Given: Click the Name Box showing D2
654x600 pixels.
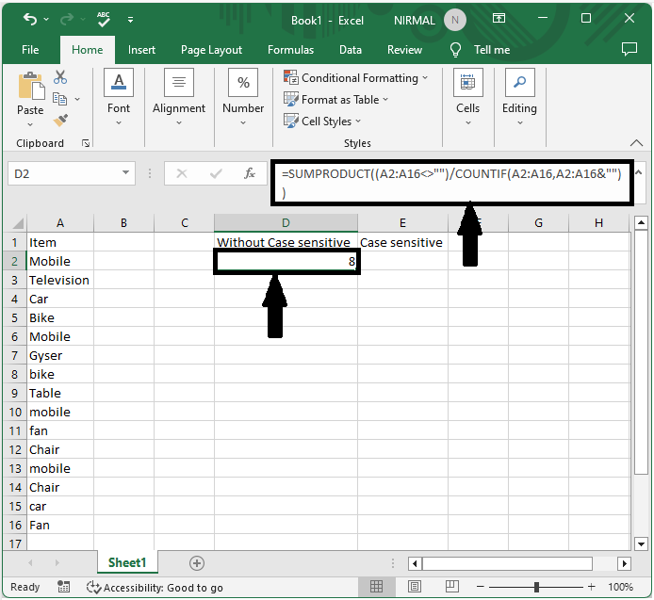Looking at the screenshot, I should [65, 173].
